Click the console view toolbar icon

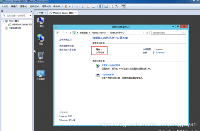[x=124, y=6]
